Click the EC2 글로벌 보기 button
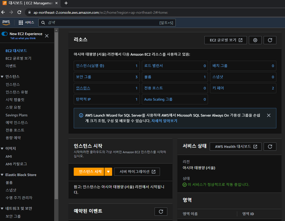The width and height of the screenshot is (285, 221). click(x=226, y=40)
